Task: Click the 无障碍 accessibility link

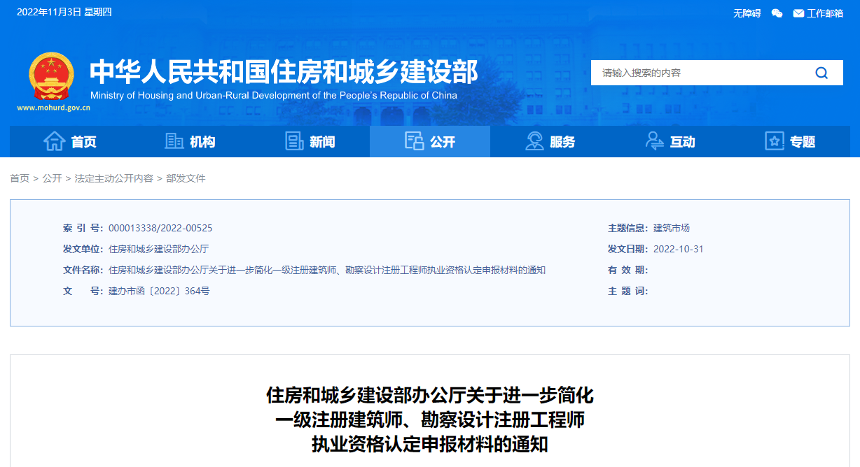Action: pos(747,13)
